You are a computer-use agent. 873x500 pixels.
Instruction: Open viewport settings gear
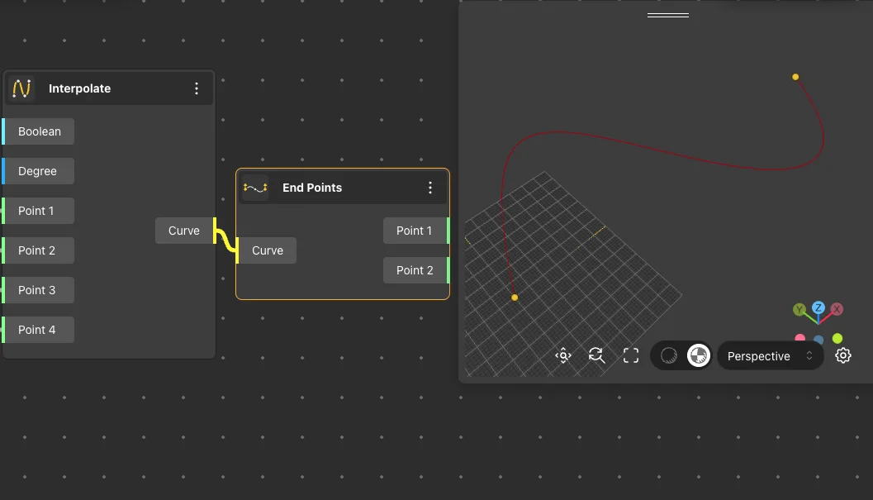842,355
